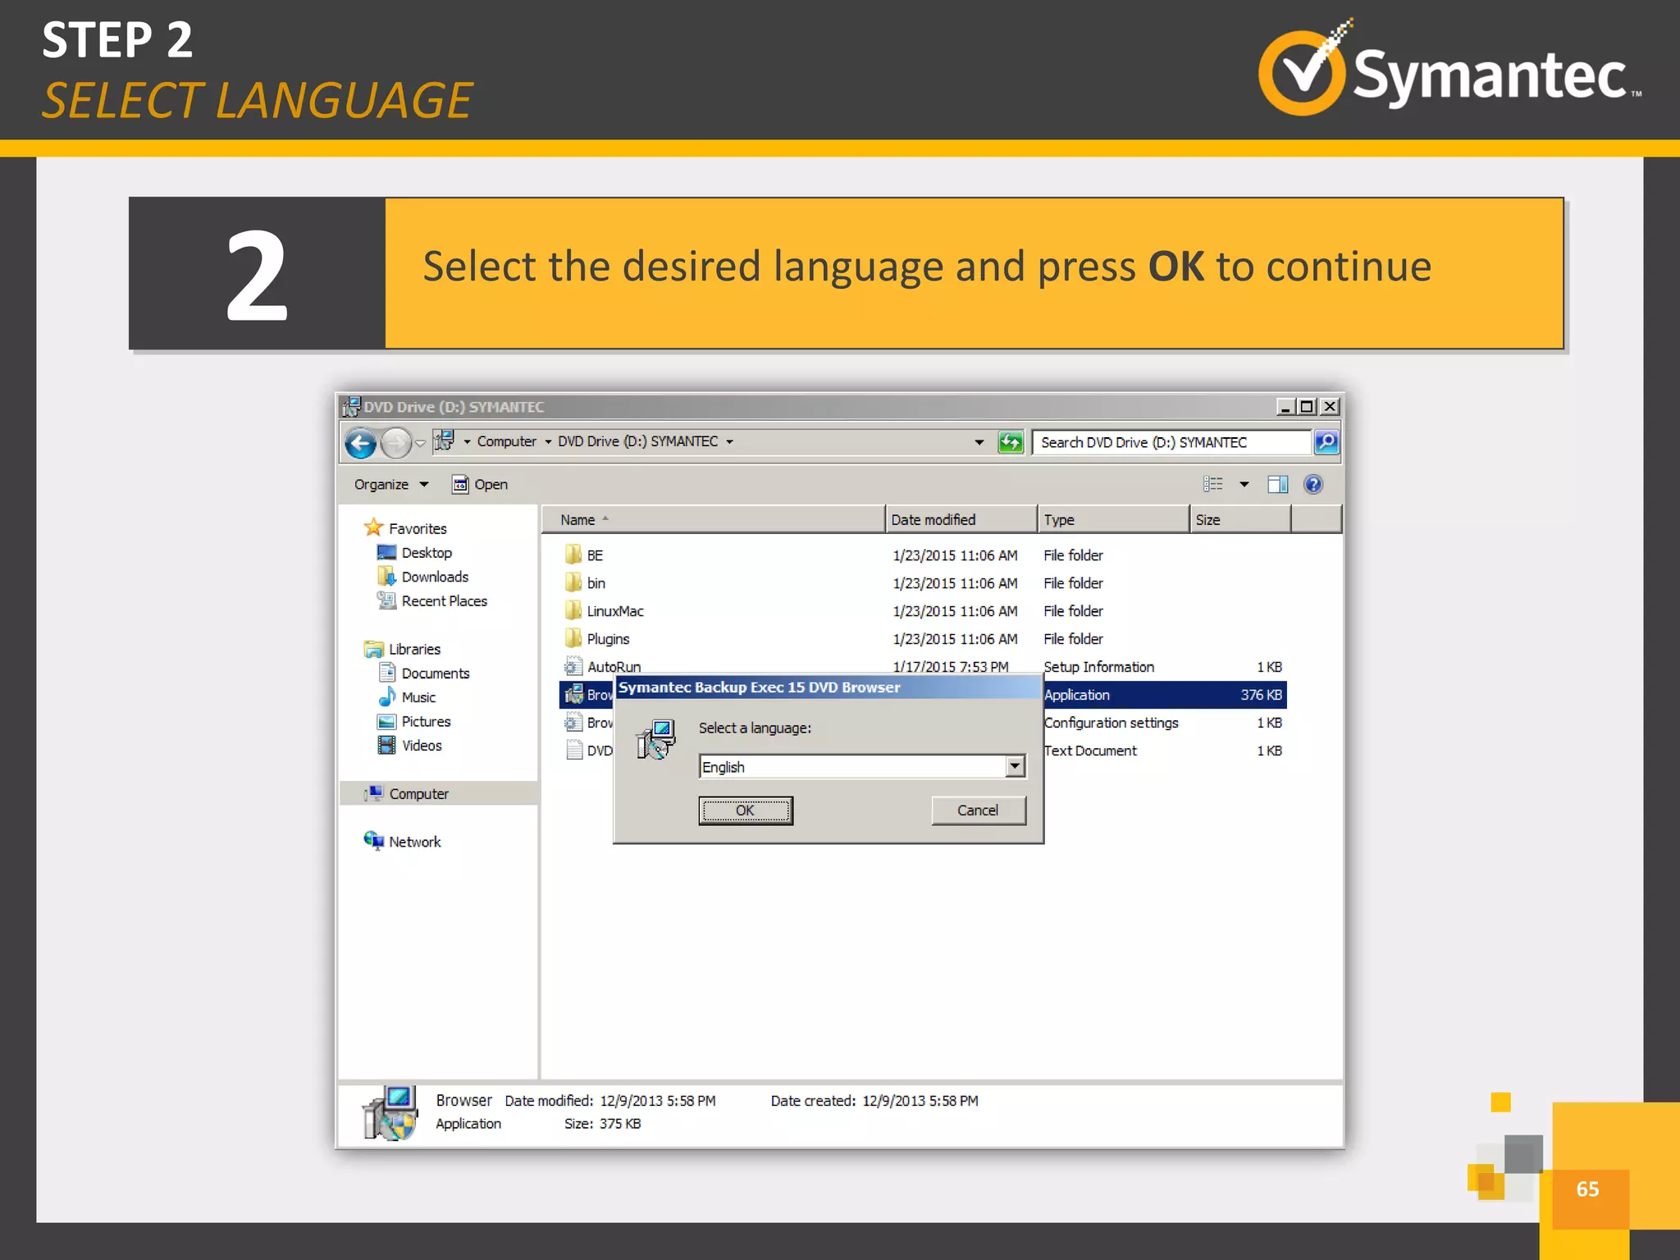Image resolution: width=1680 pixels, height=1260 pixels.
Task: Click Cancel in the language dialog
Action: 978,810
